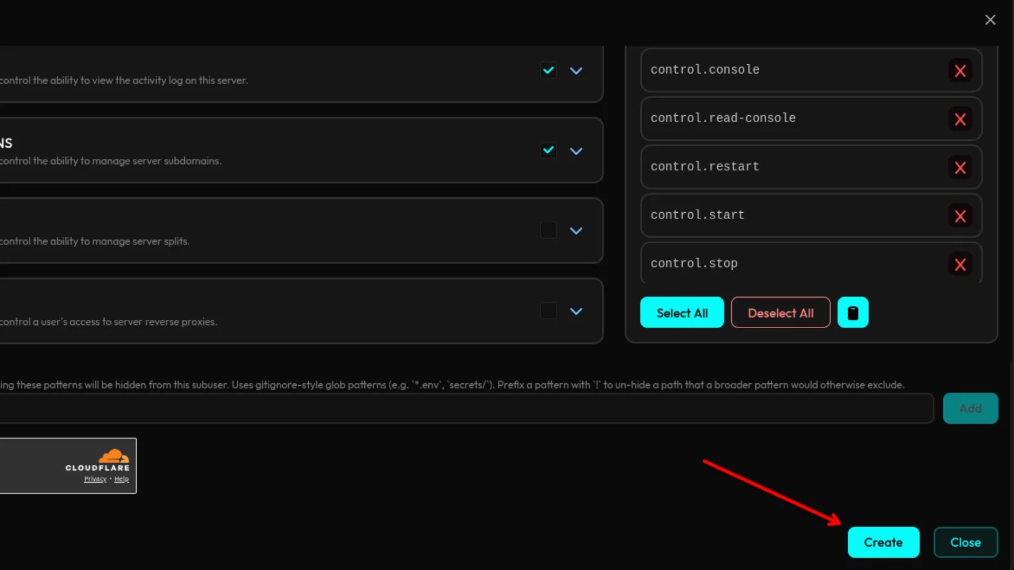1014x570 pixels.
Task: Focus the hidden file pattern input field
Action: (x=466, y=408)
